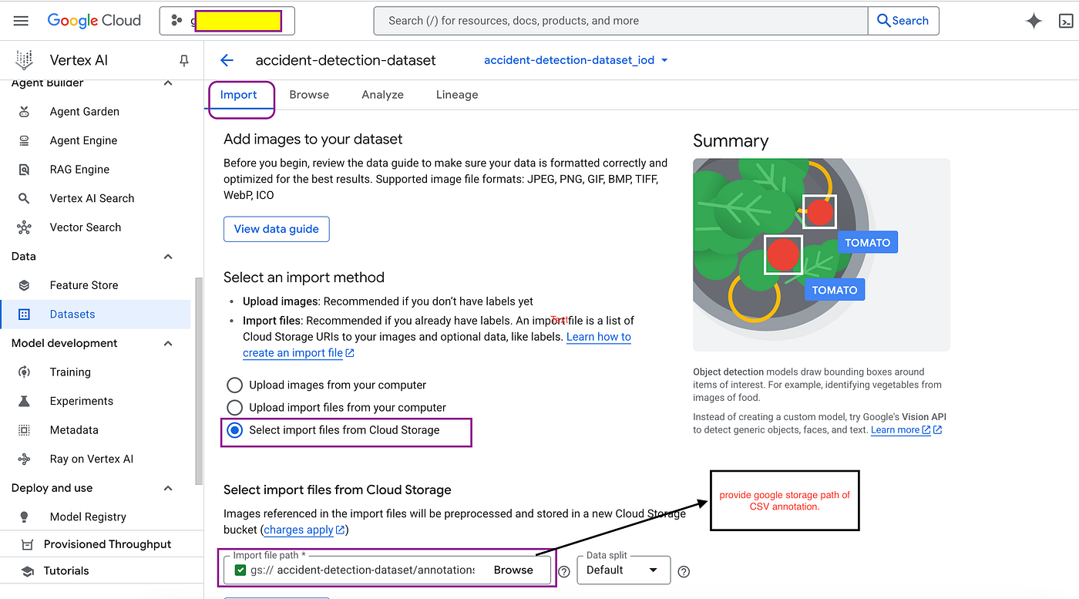This screenshot has width=1079, height=599.
Task: Select Upload images from your computer
Action: tap(234, 385)
